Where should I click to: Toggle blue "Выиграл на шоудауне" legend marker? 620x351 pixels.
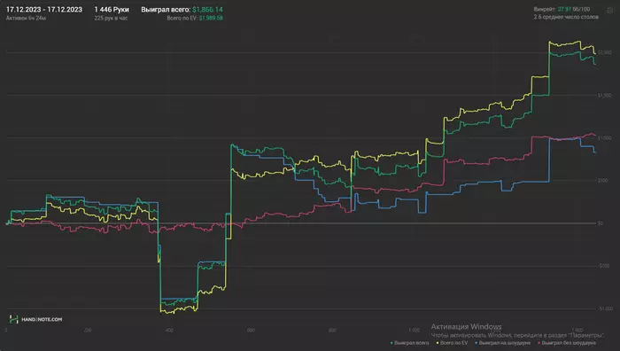477,343
